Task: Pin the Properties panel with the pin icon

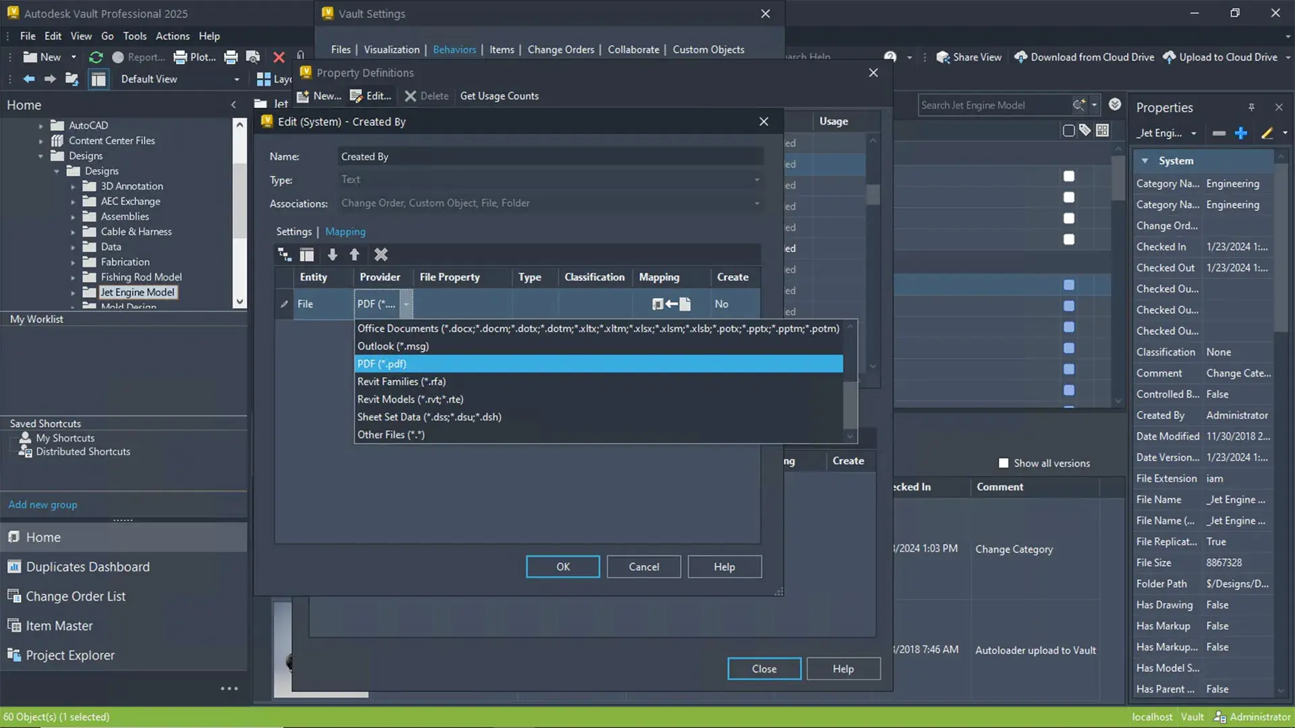Action: pos(1251,107)
